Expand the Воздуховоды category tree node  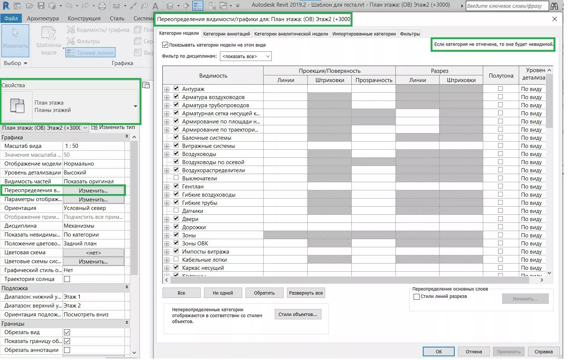pyautogui.click(x=167, y=154)
